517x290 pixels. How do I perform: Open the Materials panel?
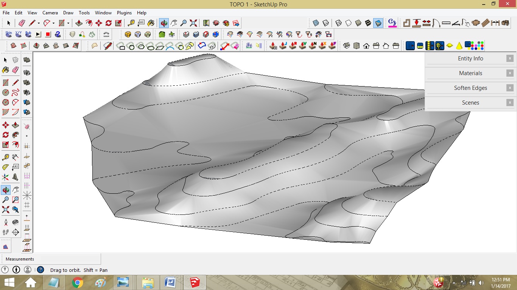470,73
